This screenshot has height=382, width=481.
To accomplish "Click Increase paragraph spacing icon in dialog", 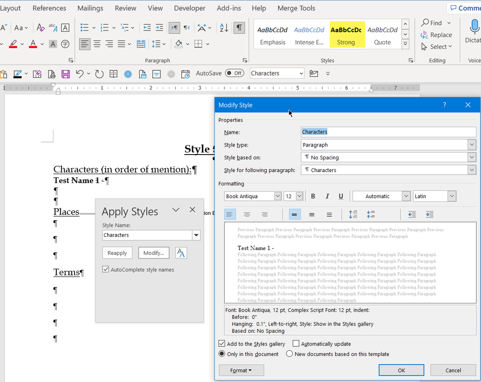I will click(353, 214).
